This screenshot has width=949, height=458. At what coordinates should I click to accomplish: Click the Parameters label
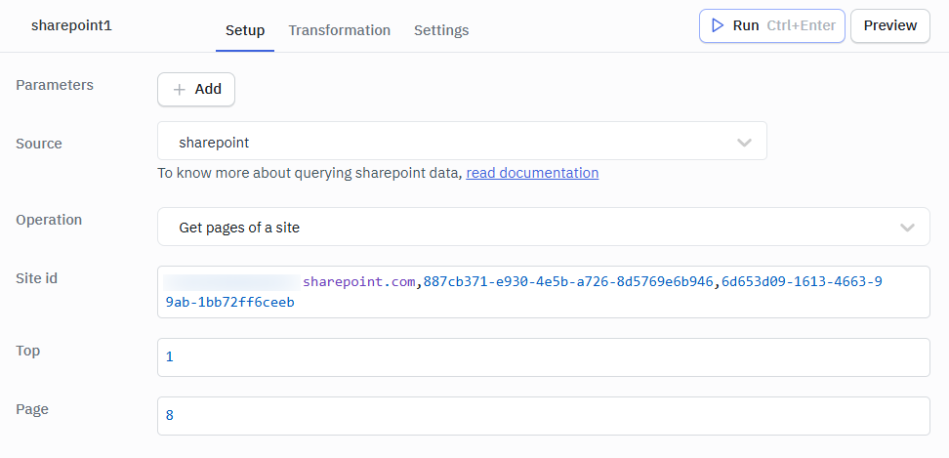click(x=55, y=85)
